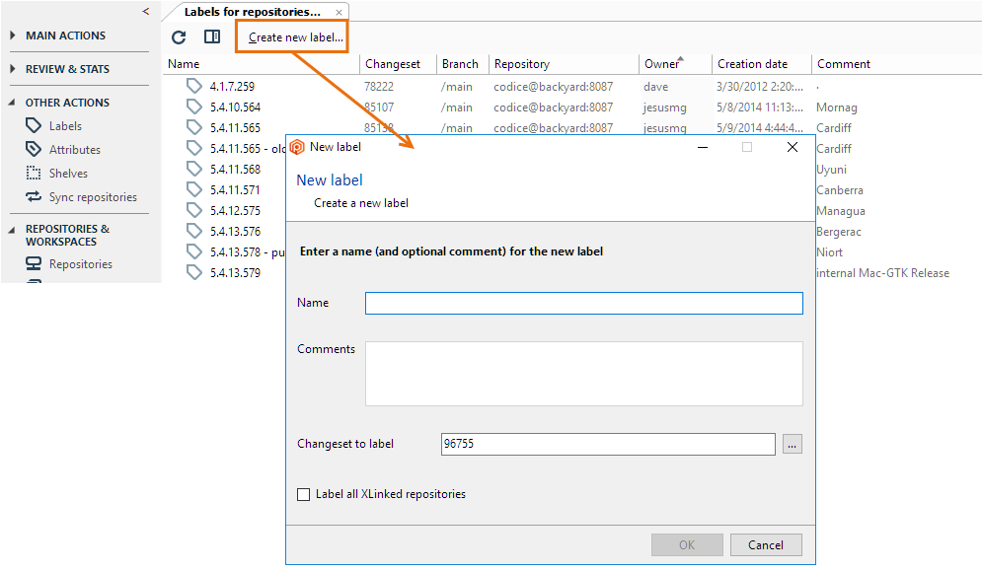Open Sync repositories view
This screenshot has height=572, width=983.
[x=93, y=197]
